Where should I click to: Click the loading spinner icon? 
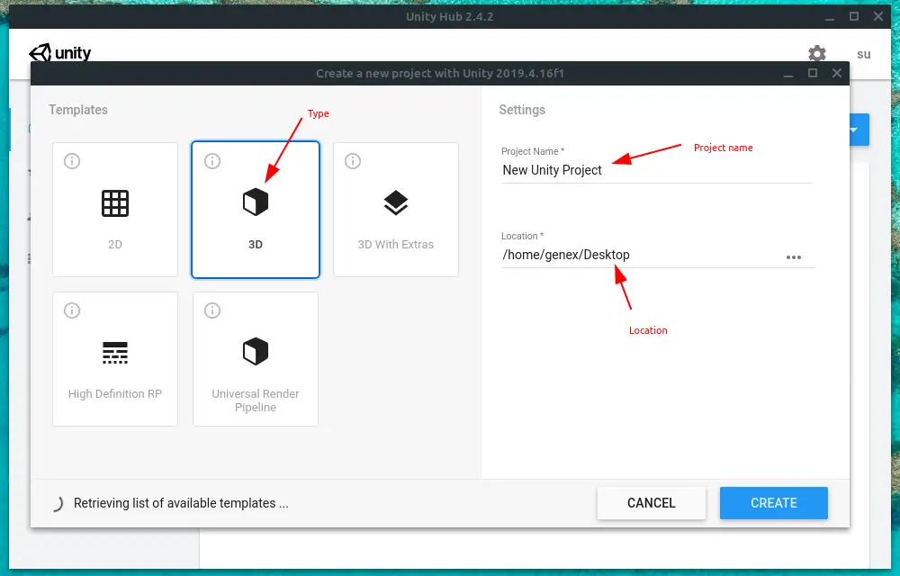58,504
